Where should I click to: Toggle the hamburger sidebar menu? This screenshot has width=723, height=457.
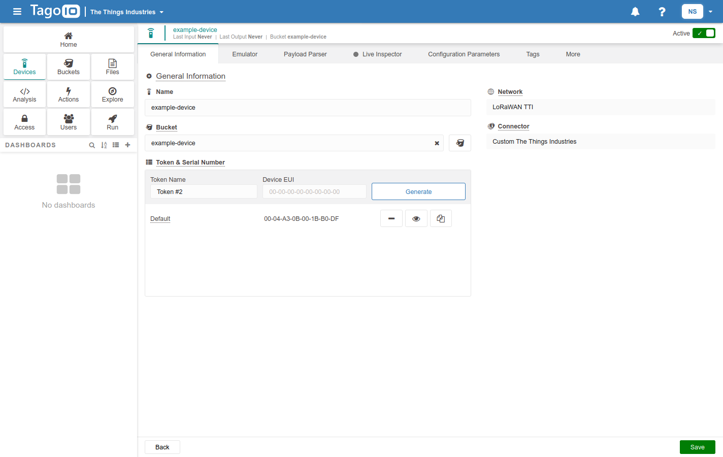[x=17, y=12]
